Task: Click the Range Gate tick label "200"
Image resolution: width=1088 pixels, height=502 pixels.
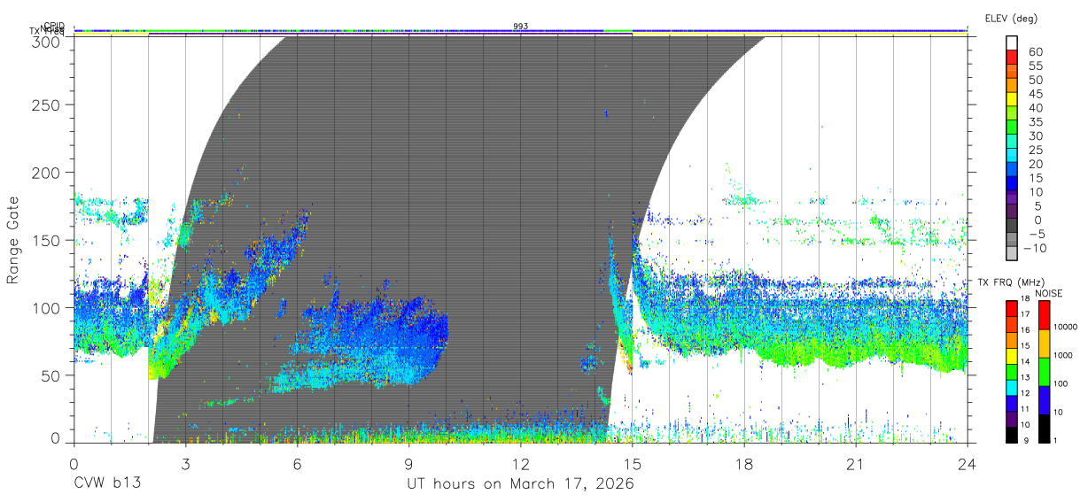Action: (44, 173)
